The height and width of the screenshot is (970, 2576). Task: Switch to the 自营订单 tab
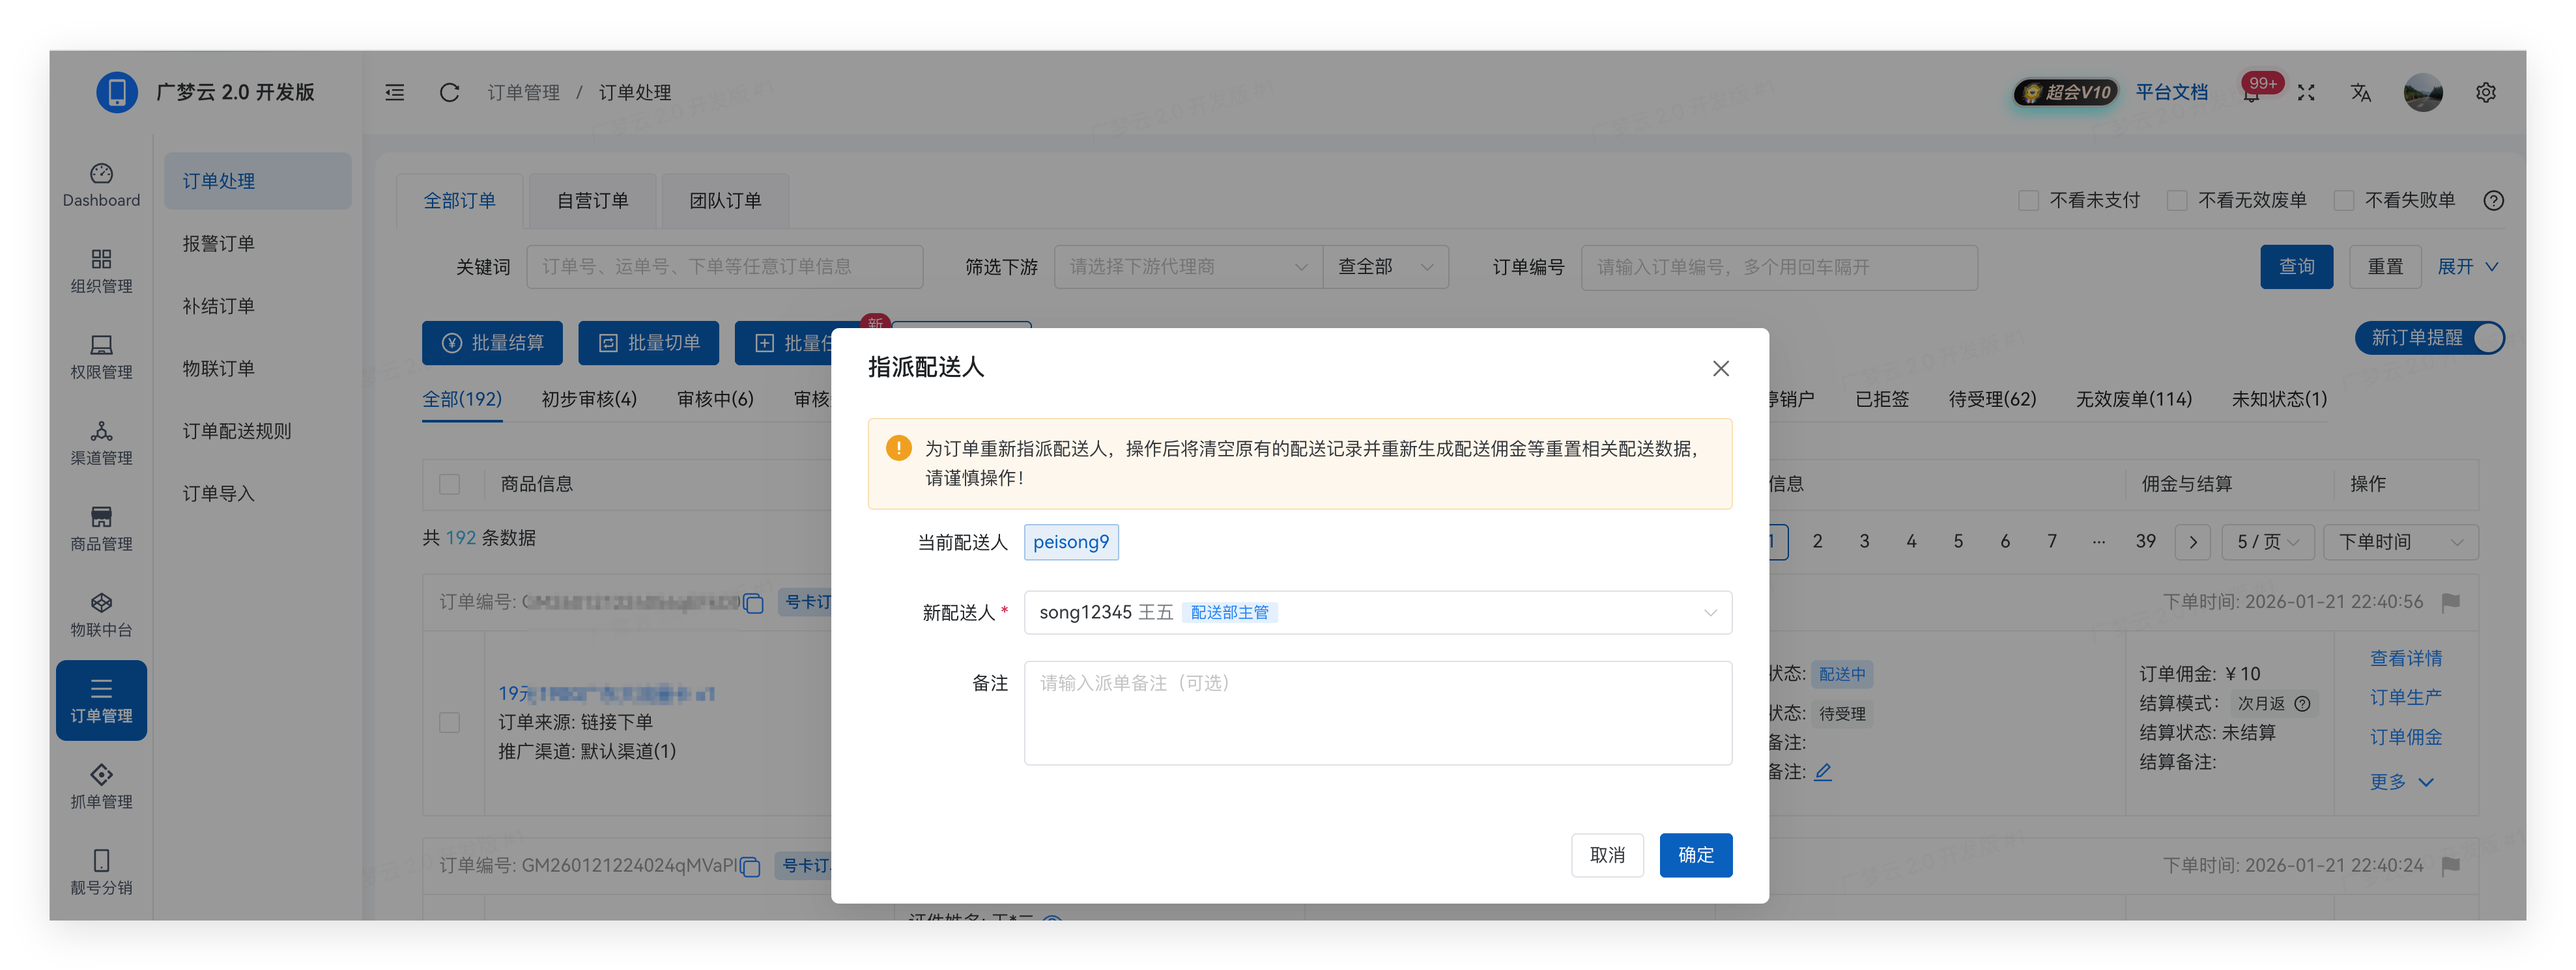(x=592, y=200)
